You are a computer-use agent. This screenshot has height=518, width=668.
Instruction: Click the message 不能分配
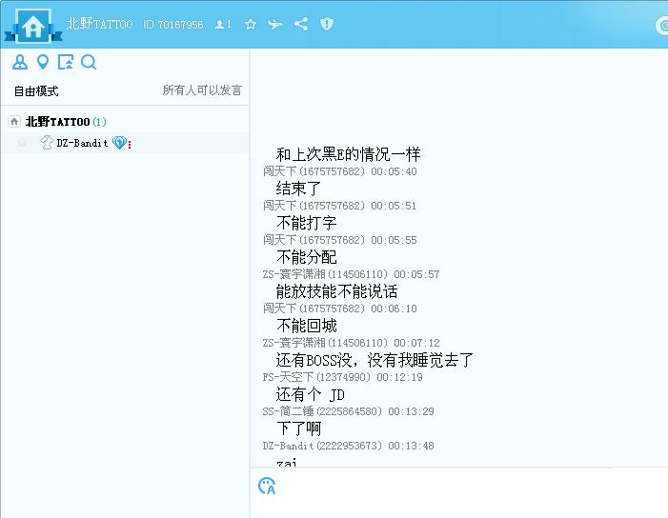(306, 257)
